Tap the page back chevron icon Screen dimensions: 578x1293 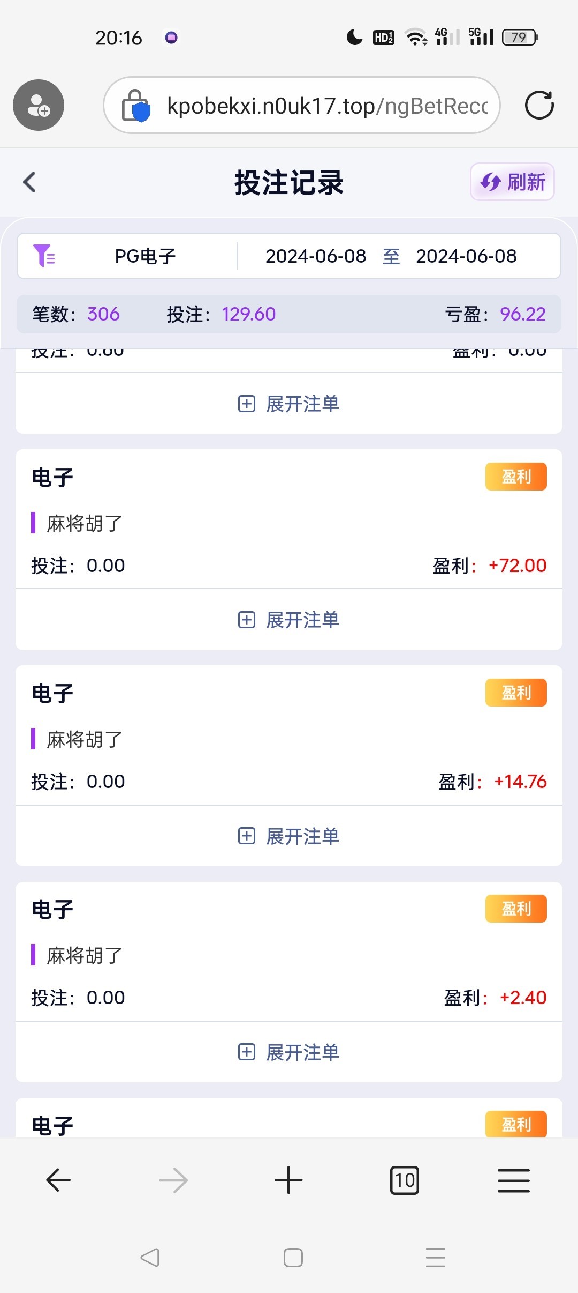30,182
